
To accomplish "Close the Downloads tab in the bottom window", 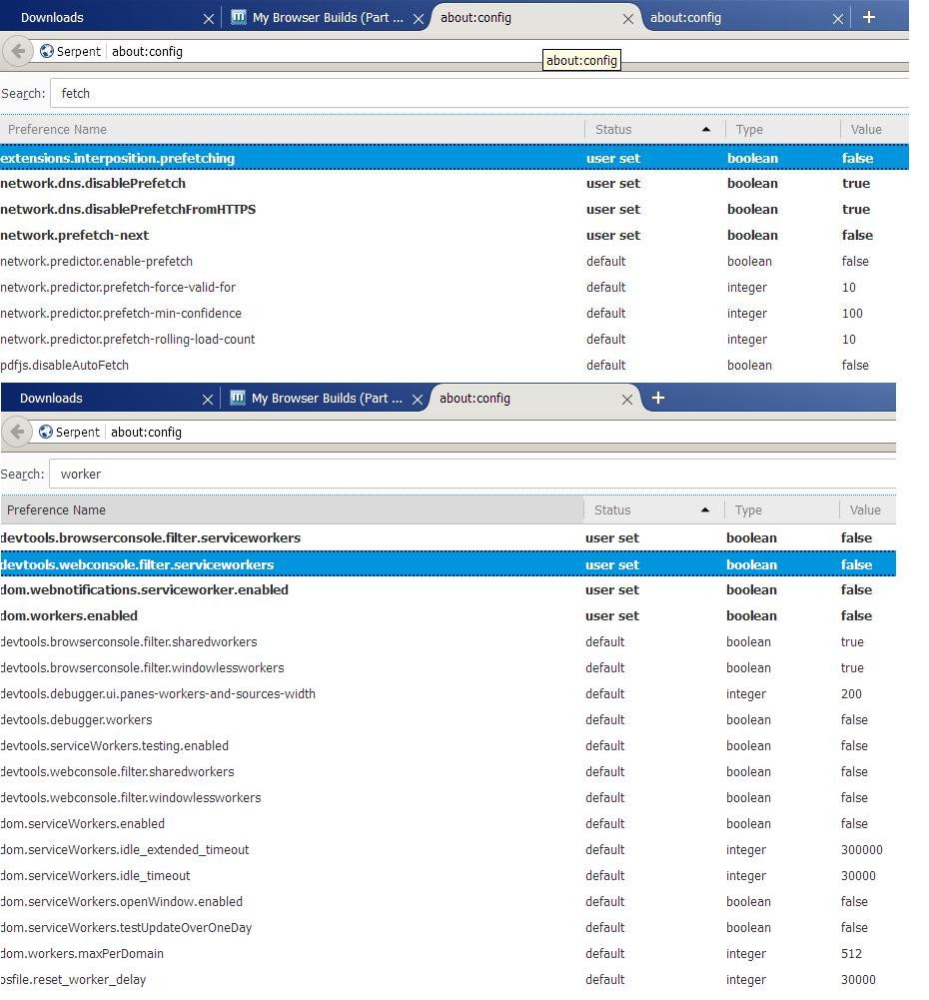I will point(207,400).
